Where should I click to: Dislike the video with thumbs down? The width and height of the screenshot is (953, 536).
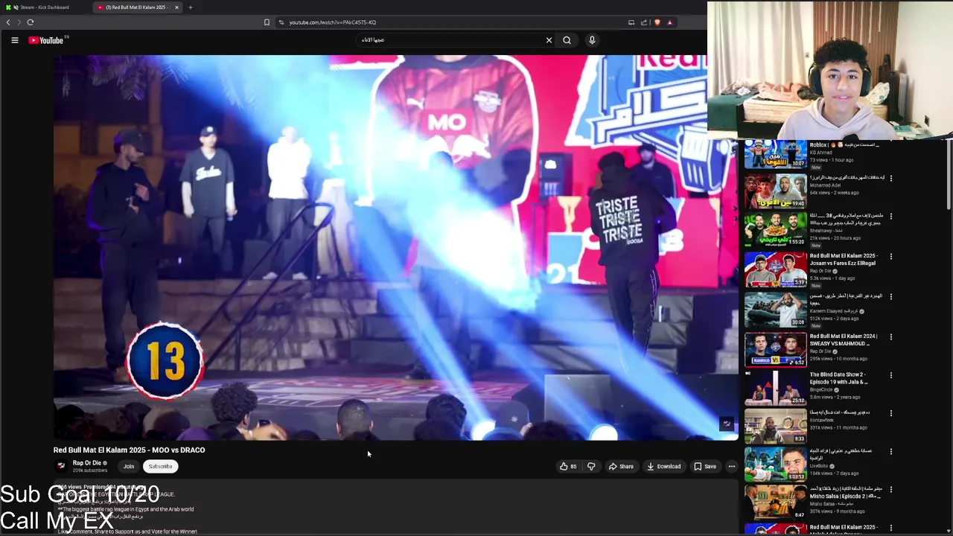tap(591, 467)
